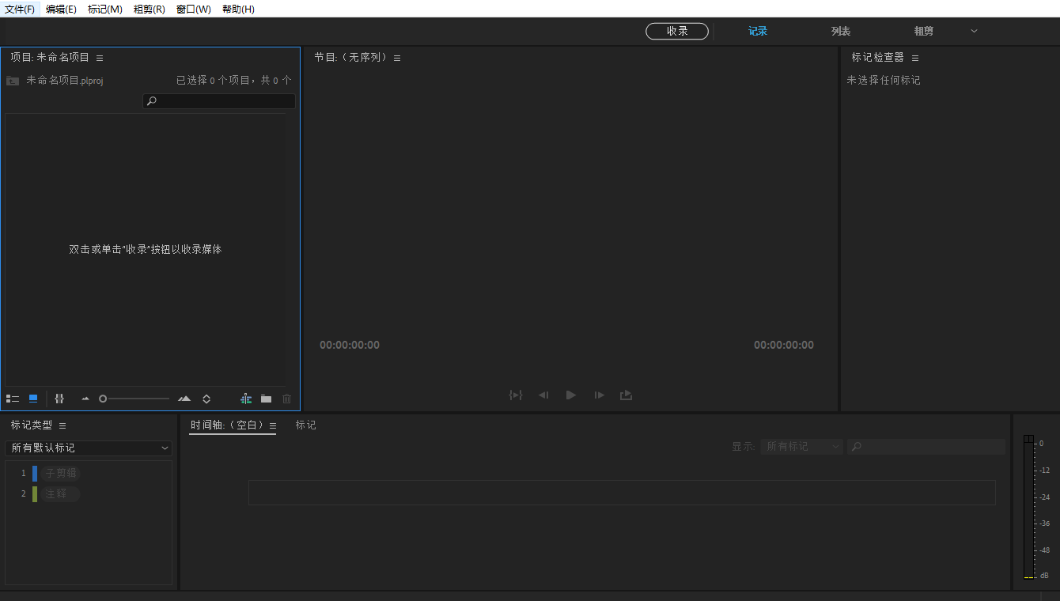This screenshot has width=1060, height=601.
Task: Open the 显示 所有标记 filter dropdown
Action: 802,447
